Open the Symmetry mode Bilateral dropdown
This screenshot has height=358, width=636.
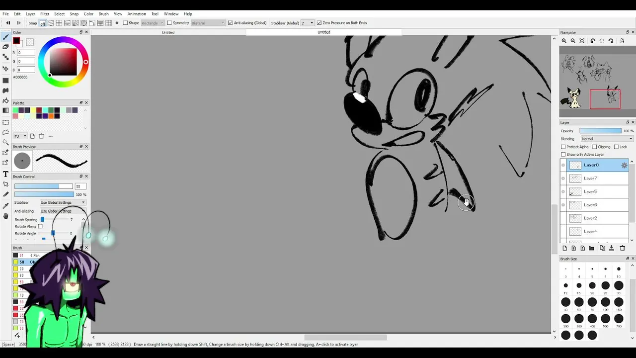pyautogui.click(x=208, y=23)
